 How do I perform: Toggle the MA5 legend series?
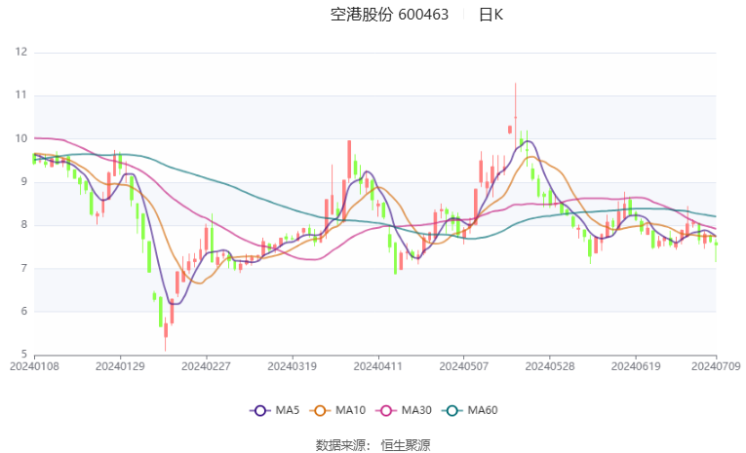click(275, 410)
